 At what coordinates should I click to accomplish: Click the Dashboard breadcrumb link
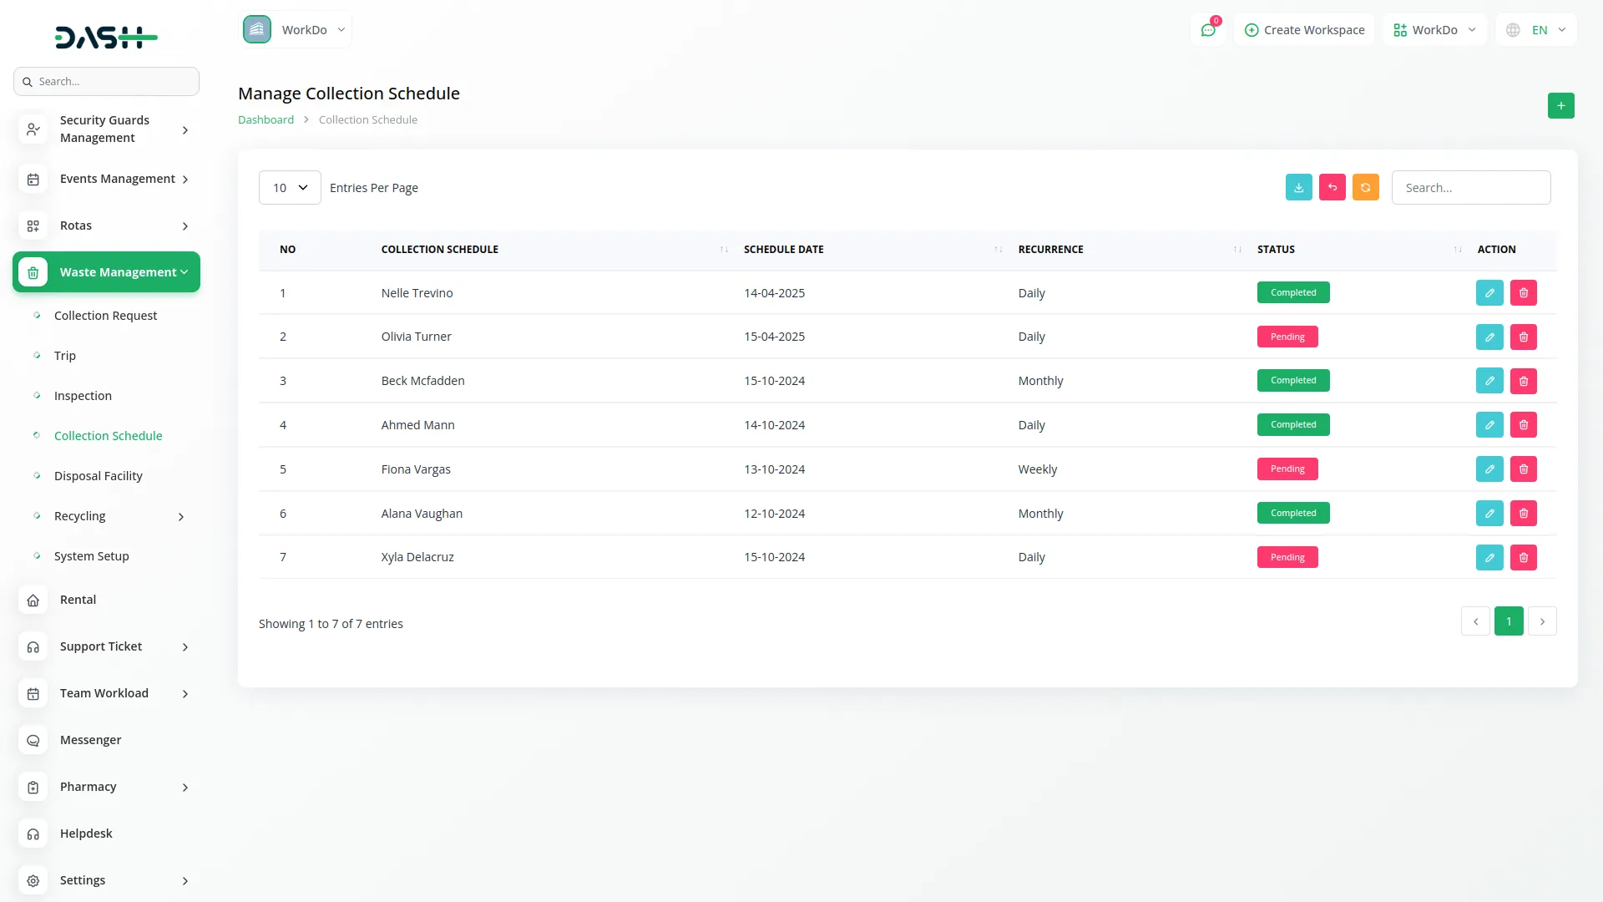coord(265,120)
